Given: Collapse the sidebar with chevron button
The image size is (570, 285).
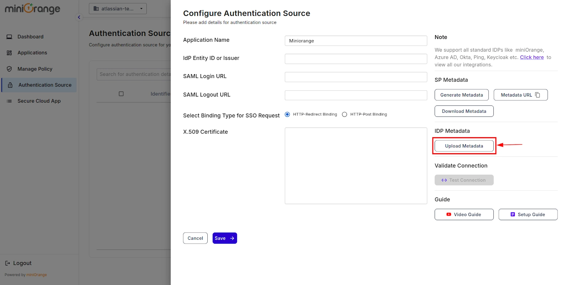Looking at the screenshot, I should pos(79,17).
